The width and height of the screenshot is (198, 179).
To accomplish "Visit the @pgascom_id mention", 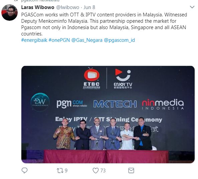I will point(119,40).
